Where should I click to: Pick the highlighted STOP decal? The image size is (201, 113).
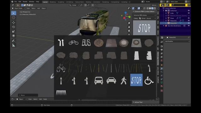click(x=136, y=80)
